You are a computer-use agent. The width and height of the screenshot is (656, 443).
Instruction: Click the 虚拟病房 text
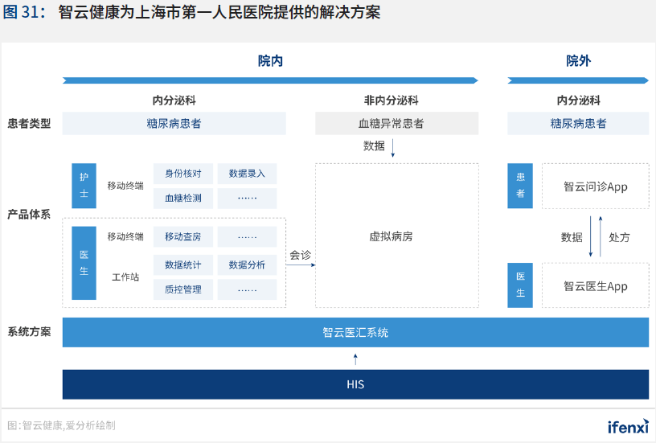(x=391, y=236)
